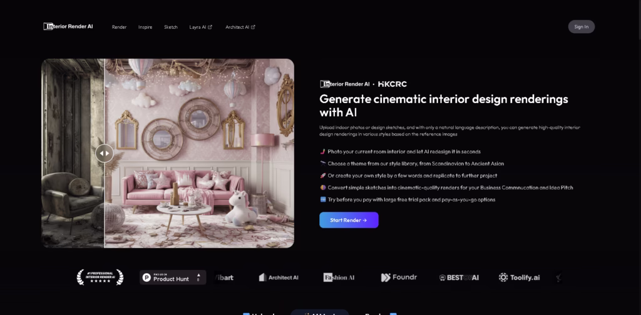Click the Interior Render AI logo above headline

pos(345,84)
